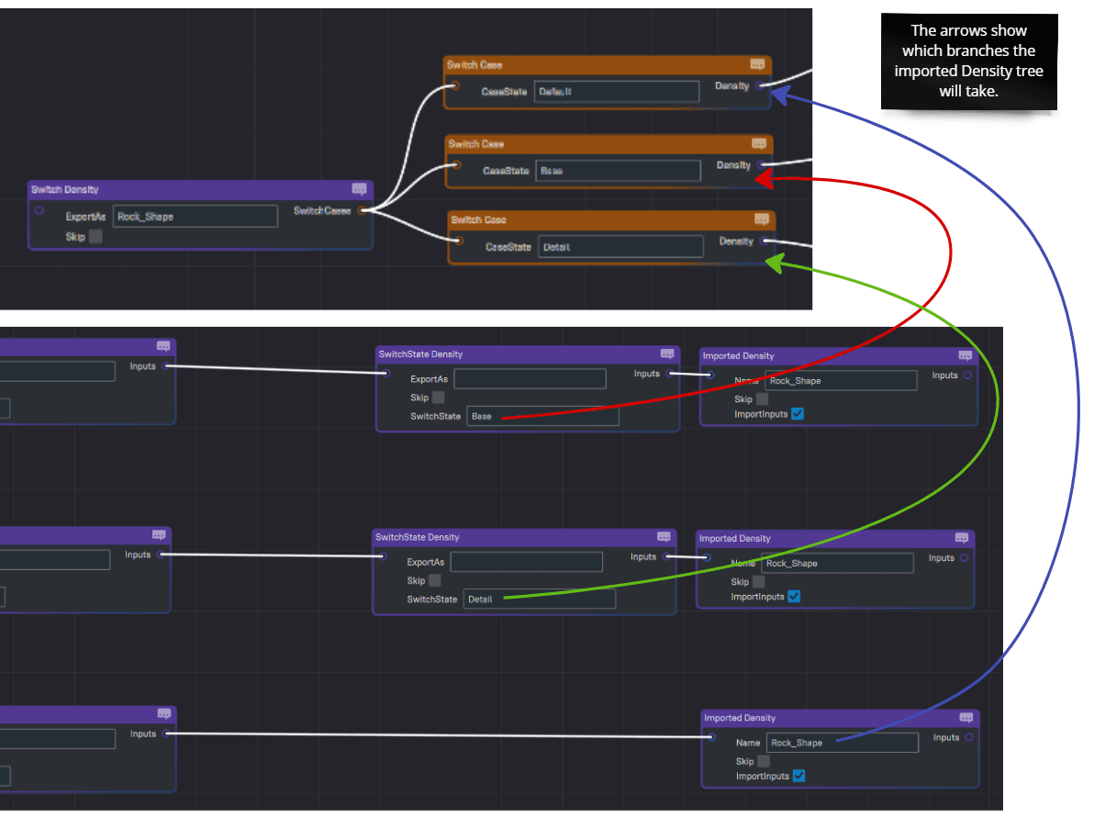Viewport: 1094px width, 818px height.
Task: Click comment icon on Detail SwitchState Density node
Action: point(664,537)
